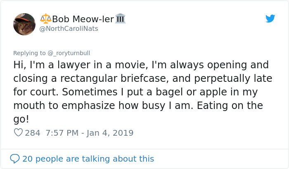Screen dimensions: 289x169
Task: Open "20 people are talking about this"
Action: 88,158
